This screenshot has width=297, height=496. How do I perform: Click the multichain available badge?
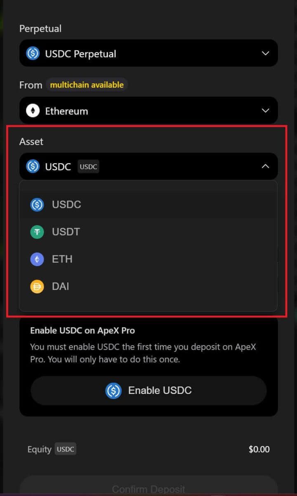tap(87, 85)
